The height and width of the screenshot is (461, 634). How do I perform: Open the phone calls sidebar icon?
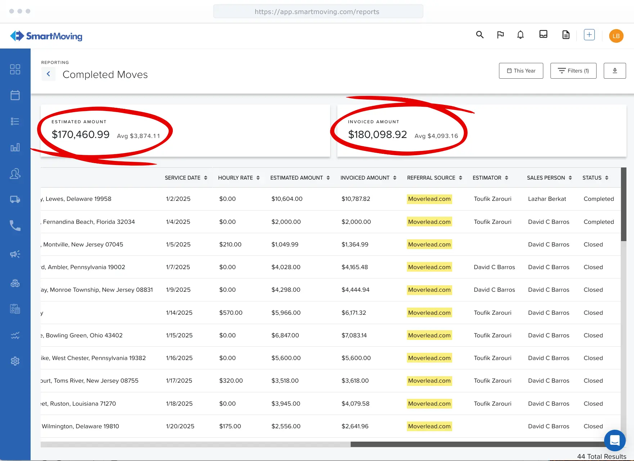[x=15, y=226]
